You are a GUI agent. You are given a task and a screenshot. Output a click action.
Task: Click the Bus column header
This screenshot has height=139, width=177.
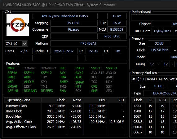pyautogui.click(x=95, y=100)
